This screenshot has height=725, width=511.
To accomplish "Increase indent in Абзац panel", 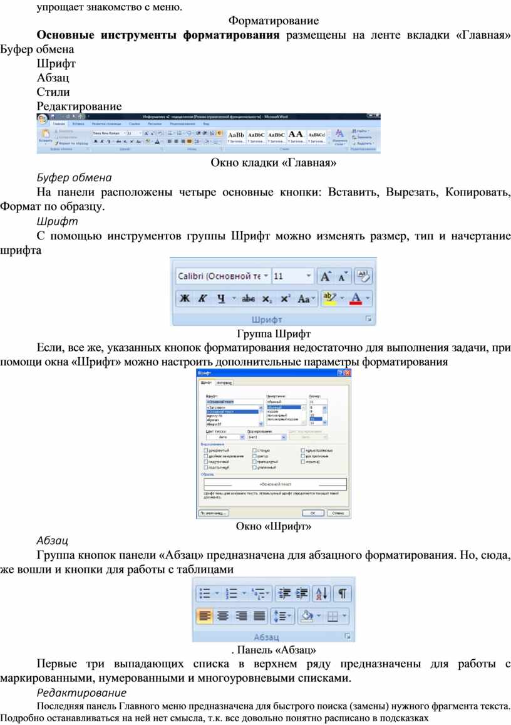I will (302, 593).
